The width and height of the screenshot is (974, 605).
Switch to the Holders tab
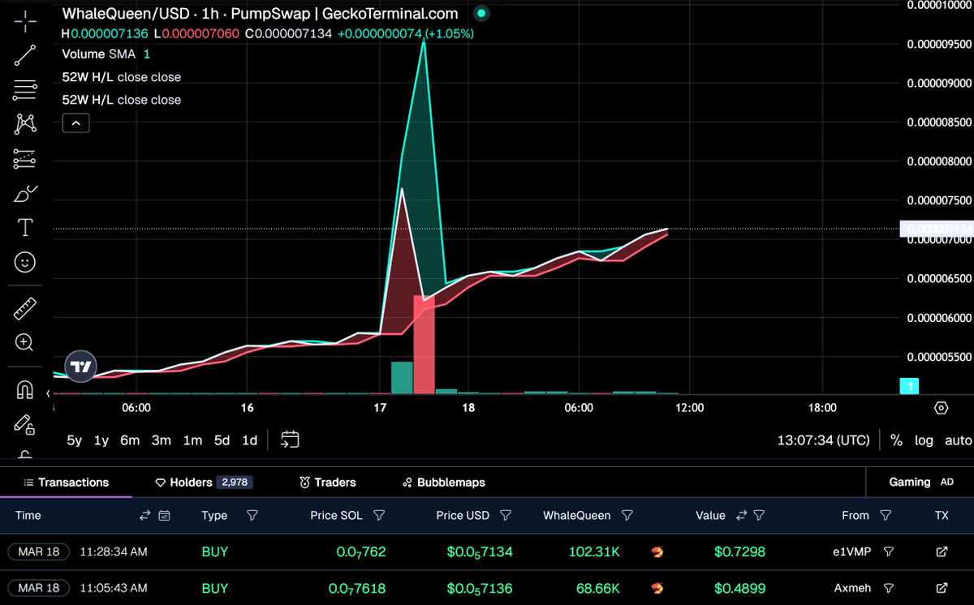pos(204,482)
